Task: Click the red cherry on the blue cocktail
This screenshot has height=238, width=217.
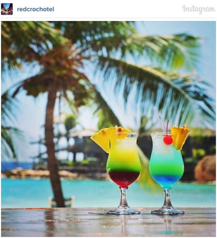Action: pos(168,140)
